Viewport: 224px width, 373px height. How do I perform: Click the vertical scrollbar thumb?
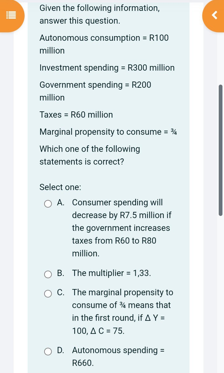(x=221, y=149)
